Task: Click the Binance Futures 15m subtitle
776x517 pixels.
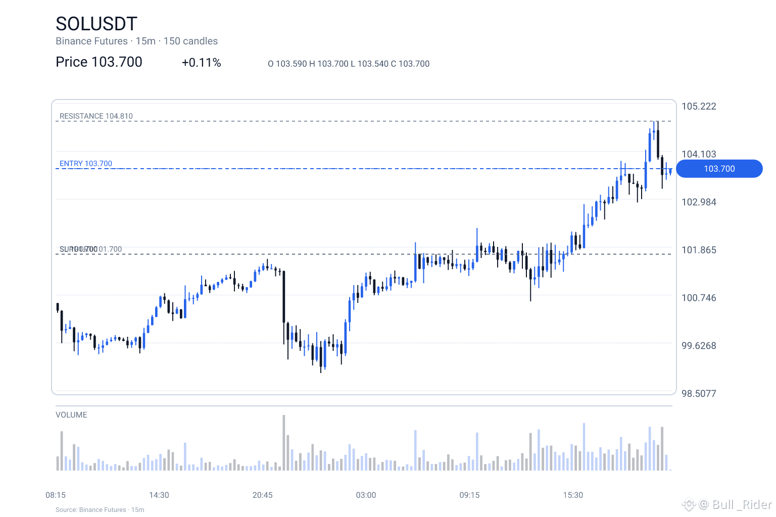Action: pos(136,41)
